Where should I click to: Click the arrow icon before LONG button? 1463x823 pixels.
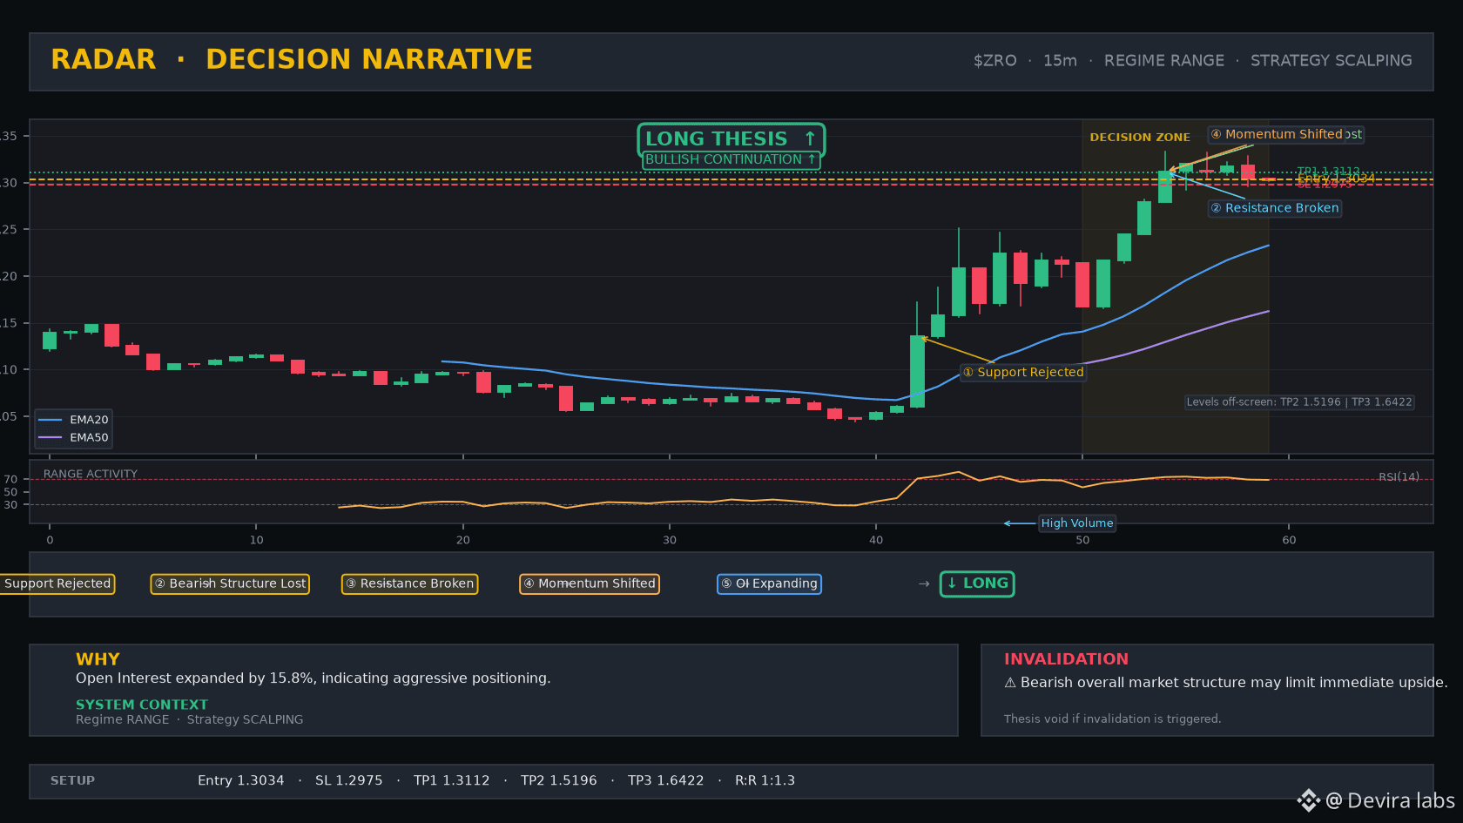(924, 584)
